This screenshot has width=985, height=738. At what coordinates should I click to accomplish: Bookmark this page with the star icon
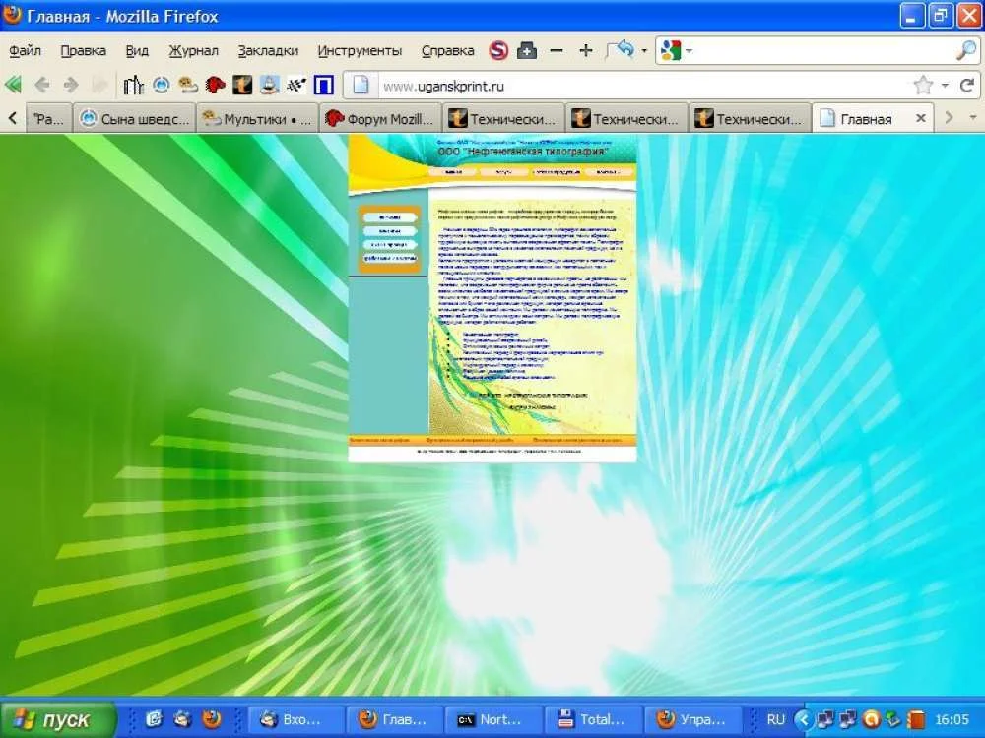coord(923,86)
